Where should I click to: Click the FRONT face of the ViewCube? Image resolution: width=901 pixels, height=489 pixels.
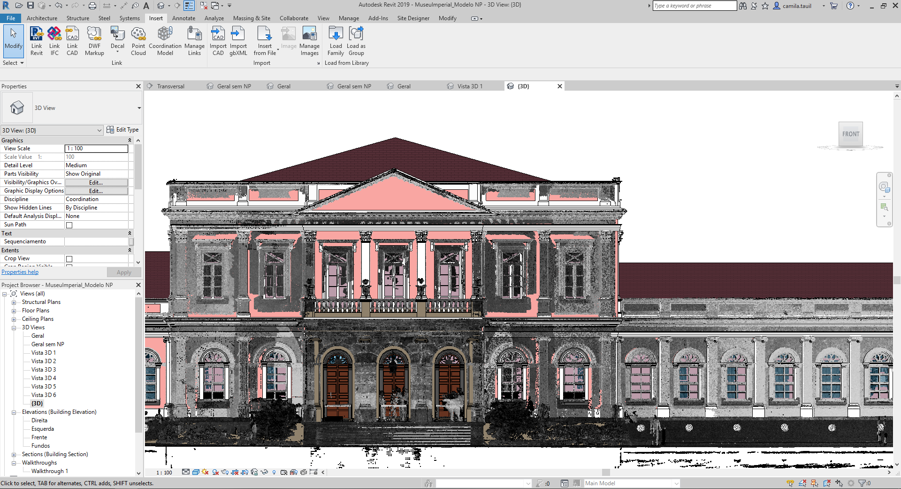(x=850, y=134)
